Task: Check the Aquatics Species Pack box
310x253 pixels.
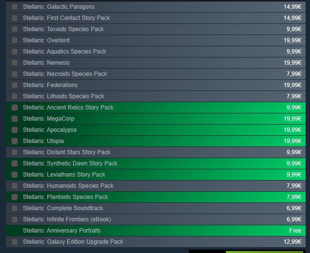Action: tap(15, 52)
